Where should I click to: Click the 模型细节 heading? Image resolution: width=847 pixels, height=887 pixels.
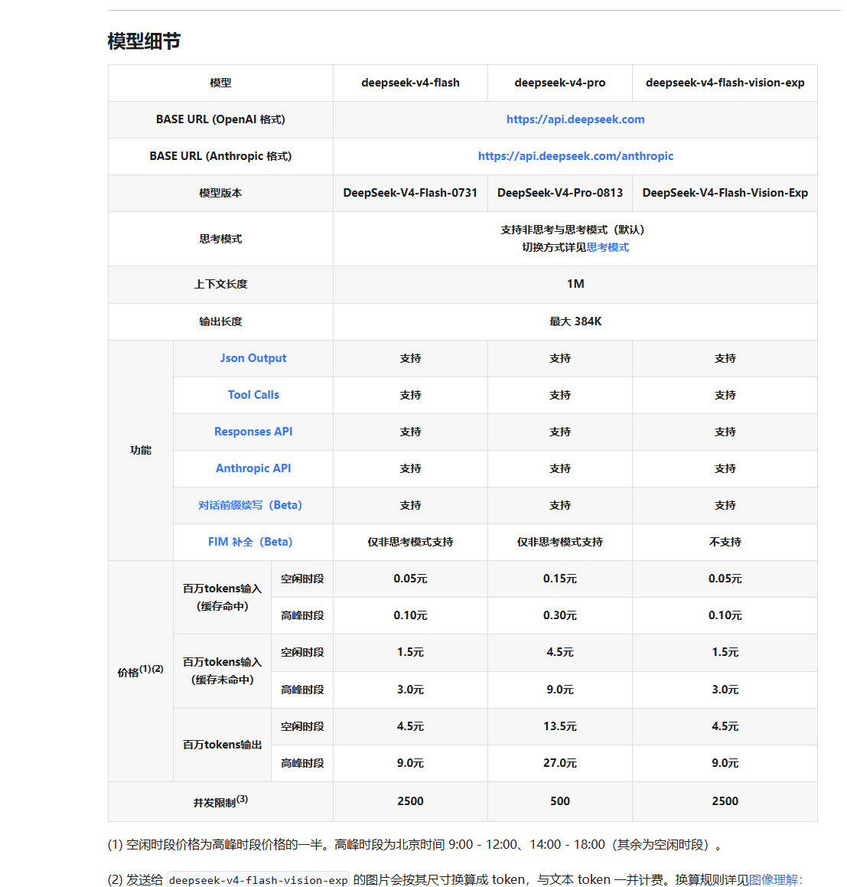[x=144, y=41]
